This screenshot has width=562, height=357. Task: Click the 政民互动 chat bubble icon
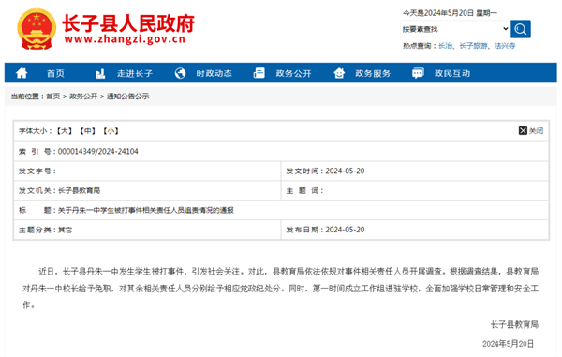click(418, 73)
